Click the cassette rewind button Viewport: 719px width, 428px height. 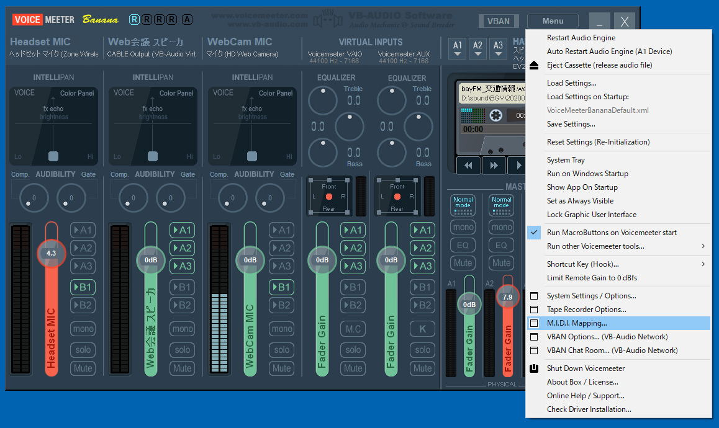pos(468,166)
